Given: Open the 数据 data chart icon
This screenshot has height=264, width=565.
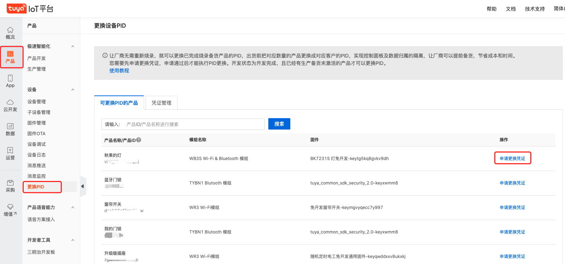Looking at the screenshot, I should tap(10, 126).
